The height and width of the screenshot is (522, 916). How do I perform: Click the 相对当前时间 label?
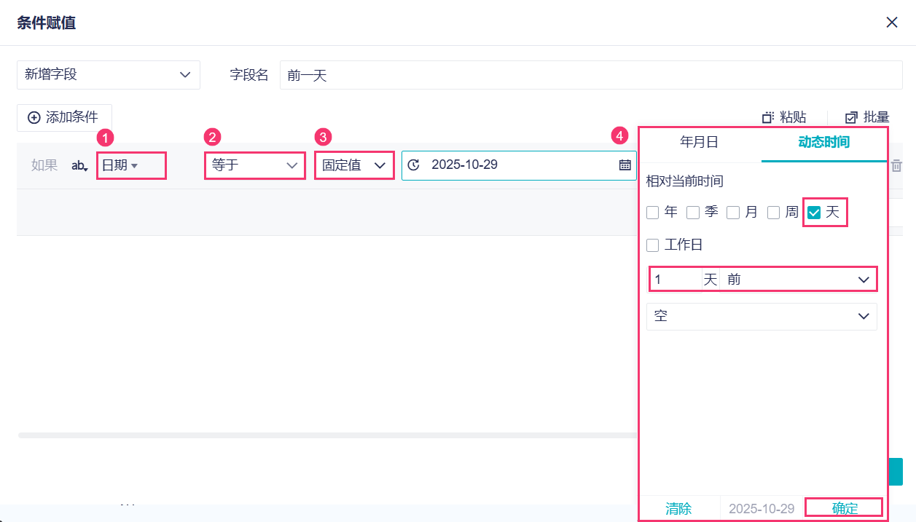[684, 181]
